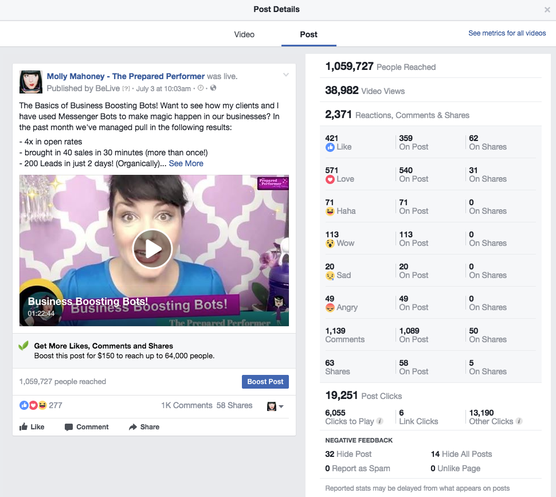Click the info icon beside Other Clicks

[x=519, y=421]
